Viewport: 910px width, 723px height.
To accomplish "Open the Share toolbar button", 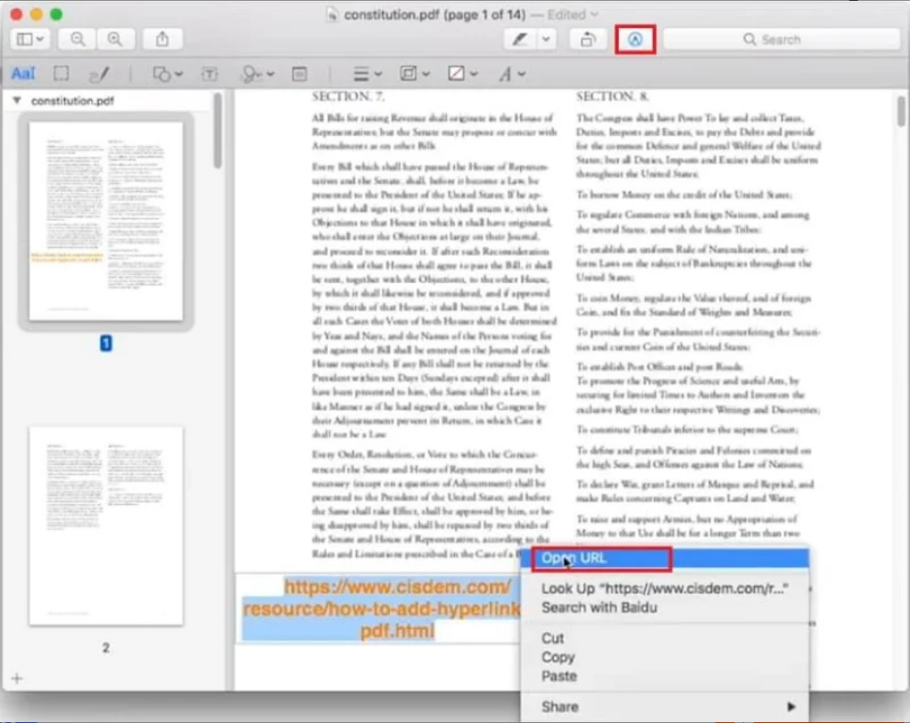I will coord(162,39).
